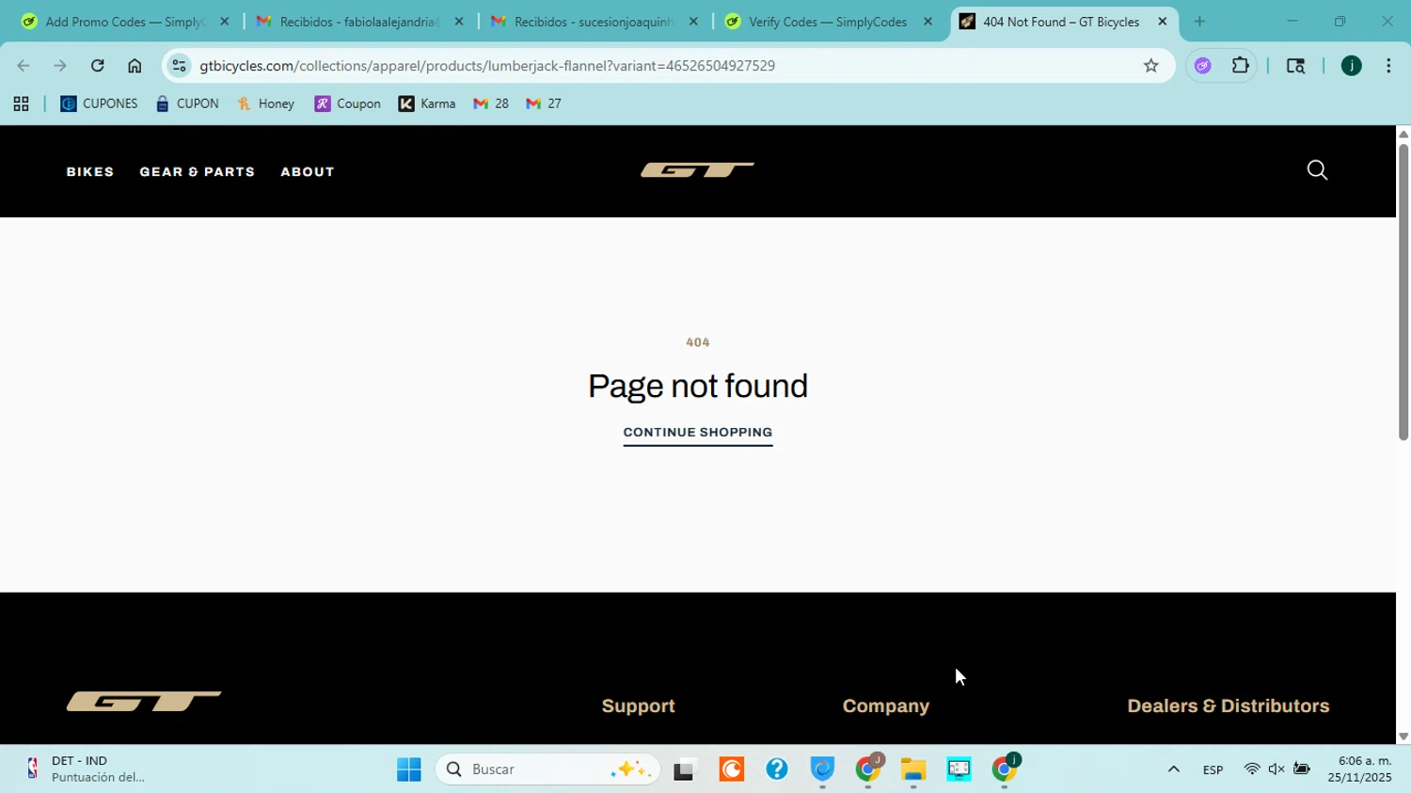
Task: Open the browser home page
Action: click(135, 66)
